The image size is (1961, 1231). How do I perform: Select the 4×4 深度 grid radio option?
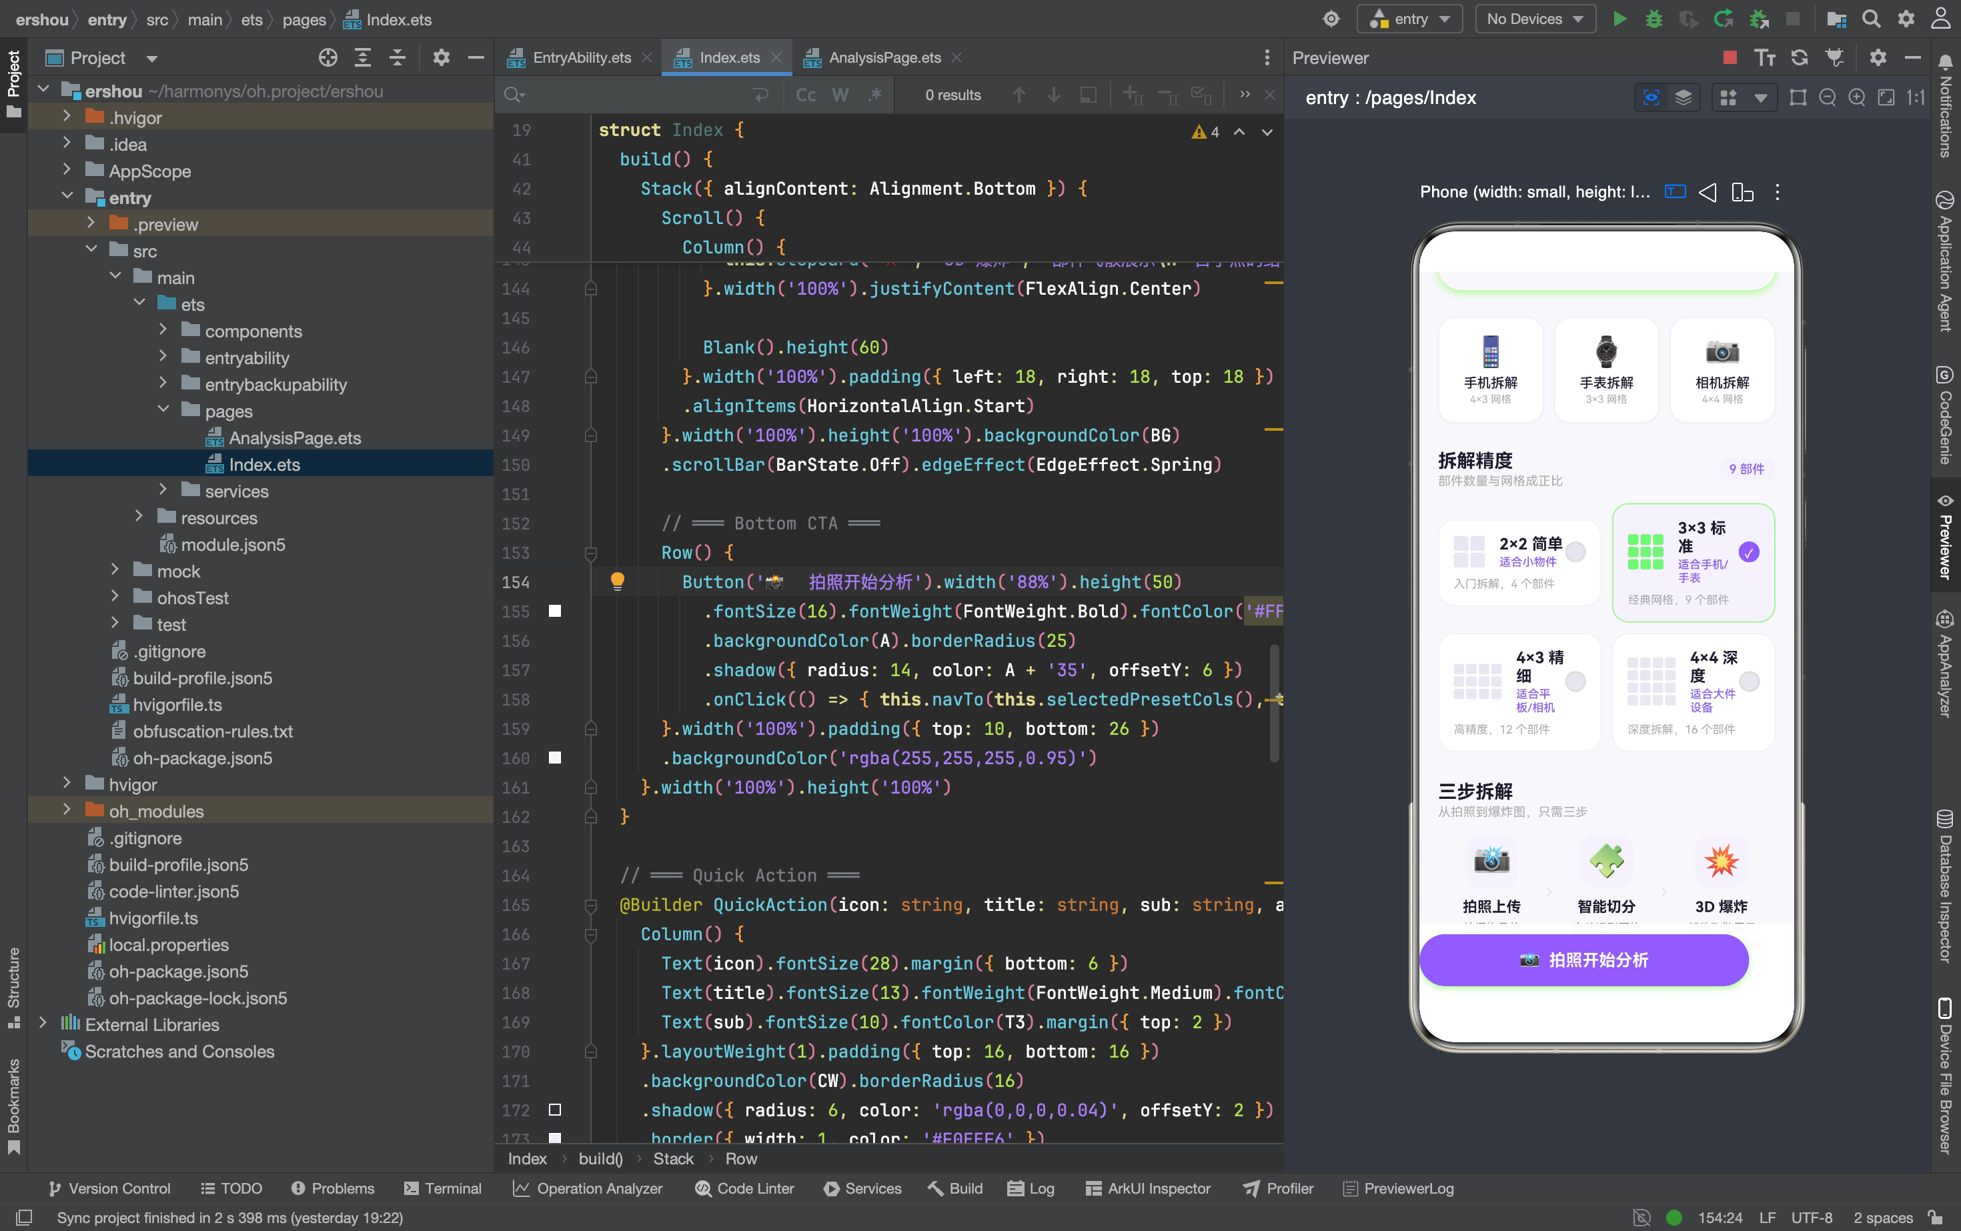[1748, 682]
